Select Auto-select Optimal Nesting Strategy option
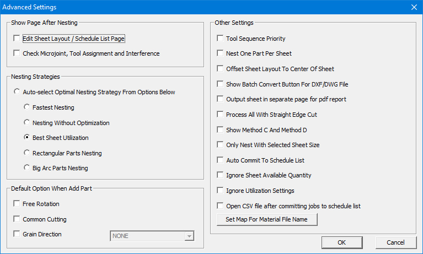423x254 pixels. 17,92
